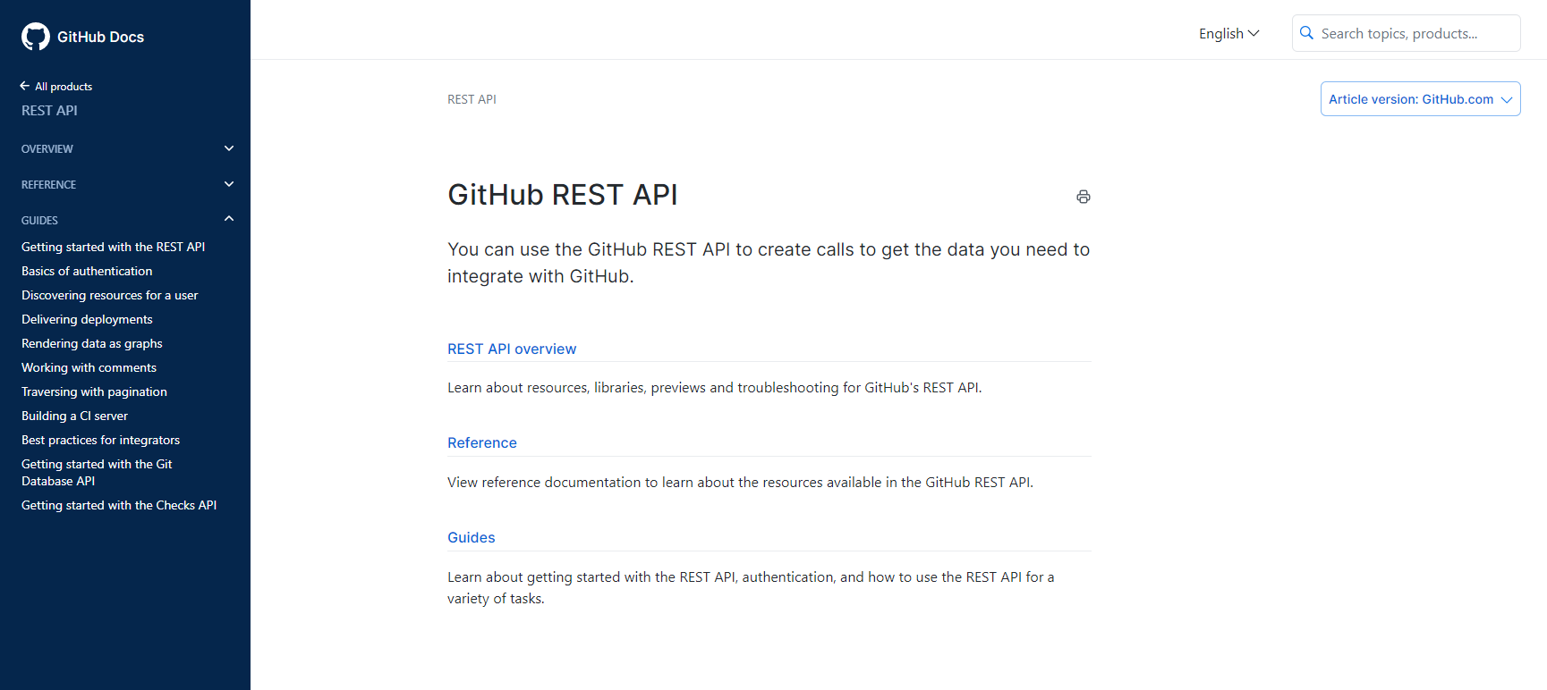Screen dimensions: 1547x690
Task: Open the English language dropdown
Action: point(1229,33)
